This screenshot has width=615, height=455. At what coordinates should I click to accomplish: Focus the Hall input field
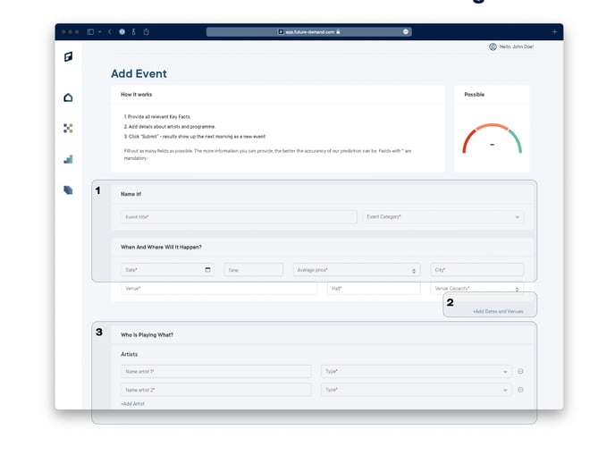374,289
